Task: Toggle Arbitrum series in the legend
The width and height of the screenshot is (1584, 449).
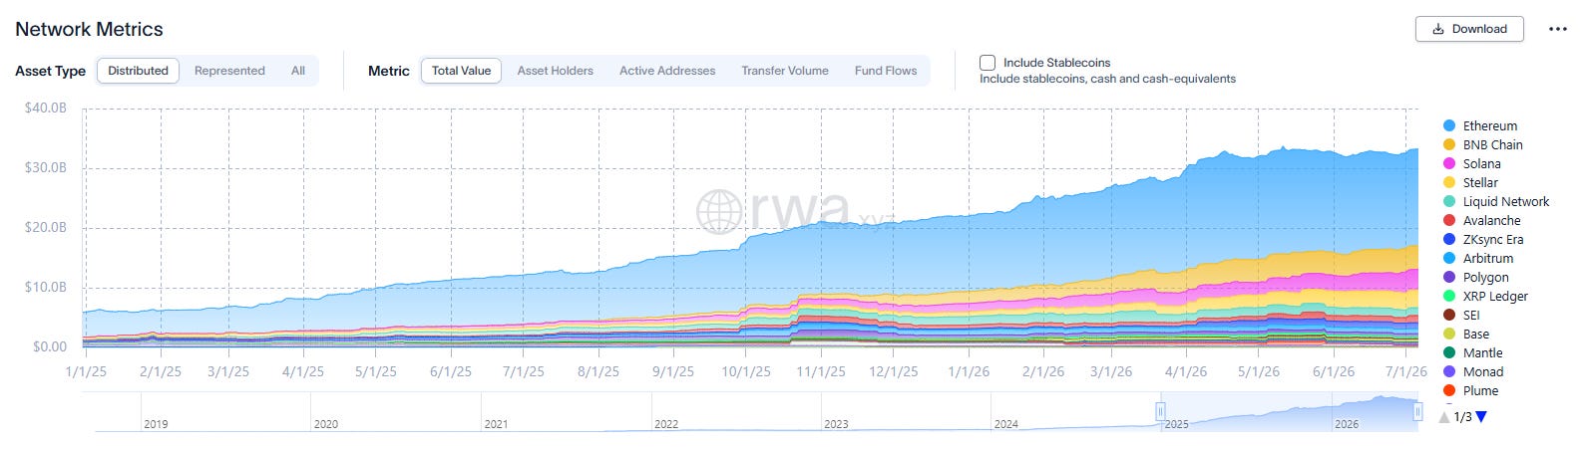Action: coord(1478,258)
